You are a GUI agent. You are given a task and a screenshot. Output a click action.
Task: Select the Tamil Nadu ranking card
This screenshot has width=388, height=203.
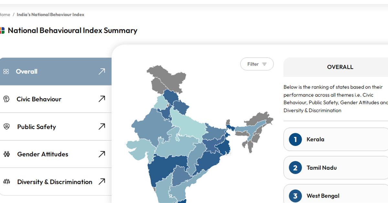336,168
